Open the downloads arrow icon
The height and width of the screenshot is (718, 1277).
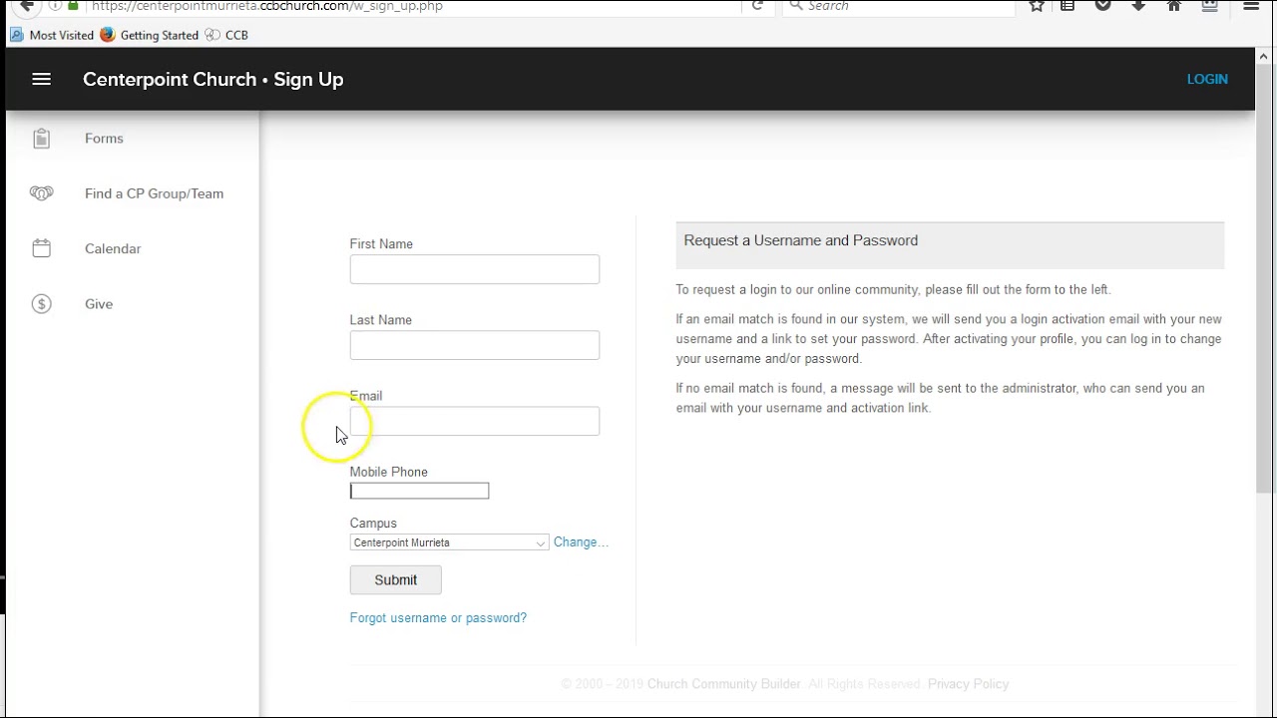(x=1138, y=6)
